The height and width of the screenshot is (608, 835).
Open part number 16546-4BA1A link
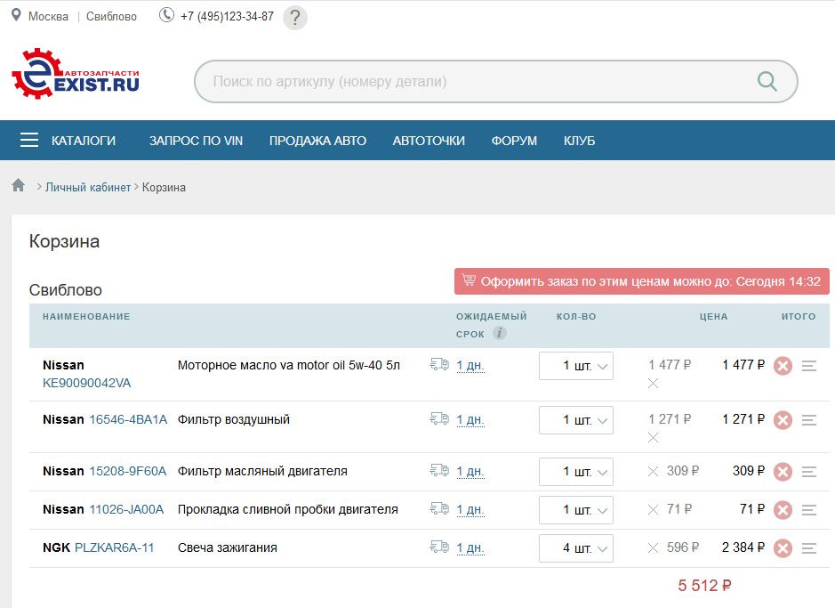[128, 419]
